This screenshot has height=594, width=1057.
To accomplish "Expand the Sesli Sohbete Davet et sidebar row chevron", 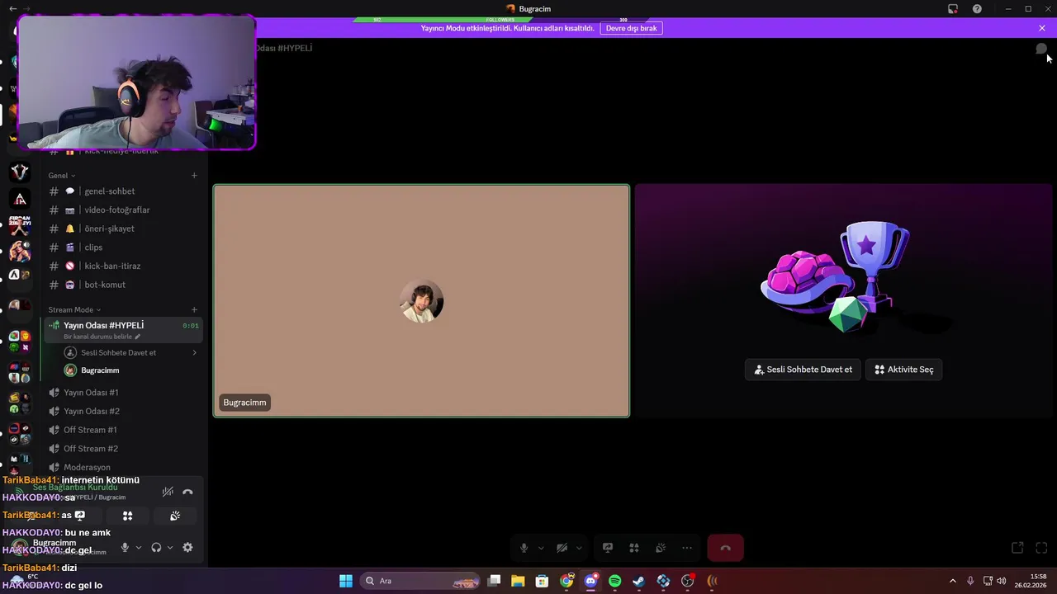I will [195, 352].
